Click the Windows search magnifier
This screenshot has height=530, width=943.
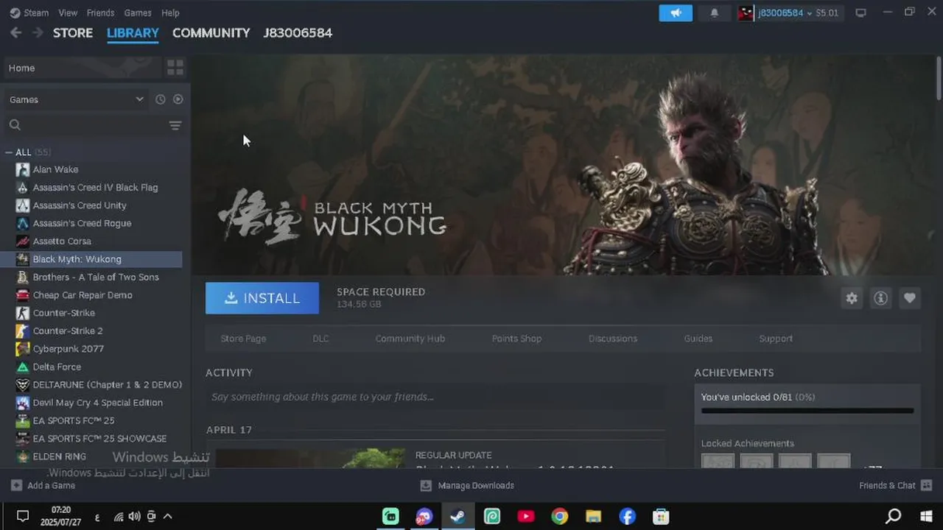coord(893,516)
